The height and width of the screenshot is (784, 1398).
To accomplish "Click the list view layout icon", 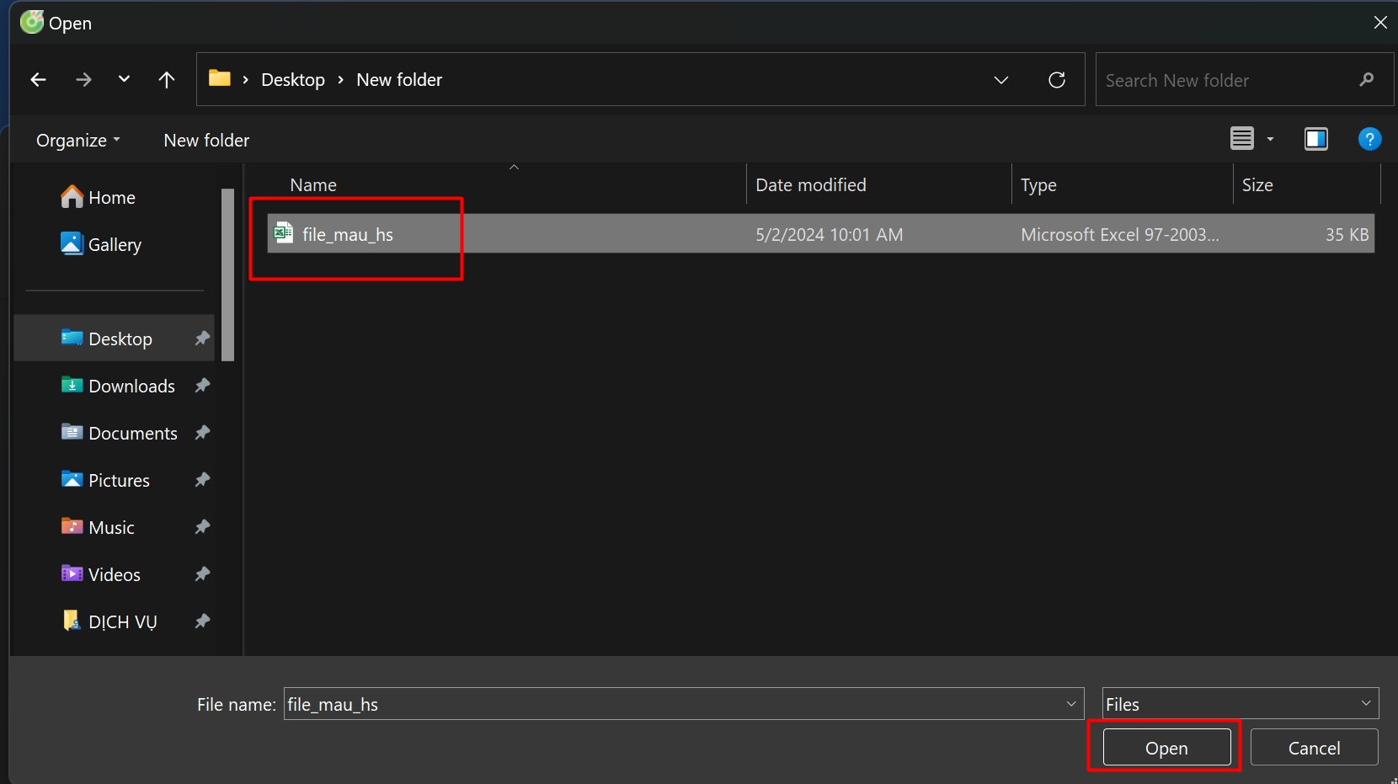I will coord(1241,139).
